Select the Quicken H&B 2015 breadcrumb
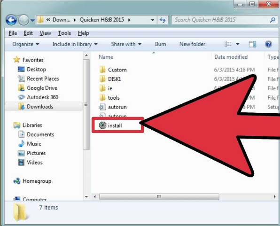Image resolution: width=280 pixels, height=226 pixels. click(102, 20)
